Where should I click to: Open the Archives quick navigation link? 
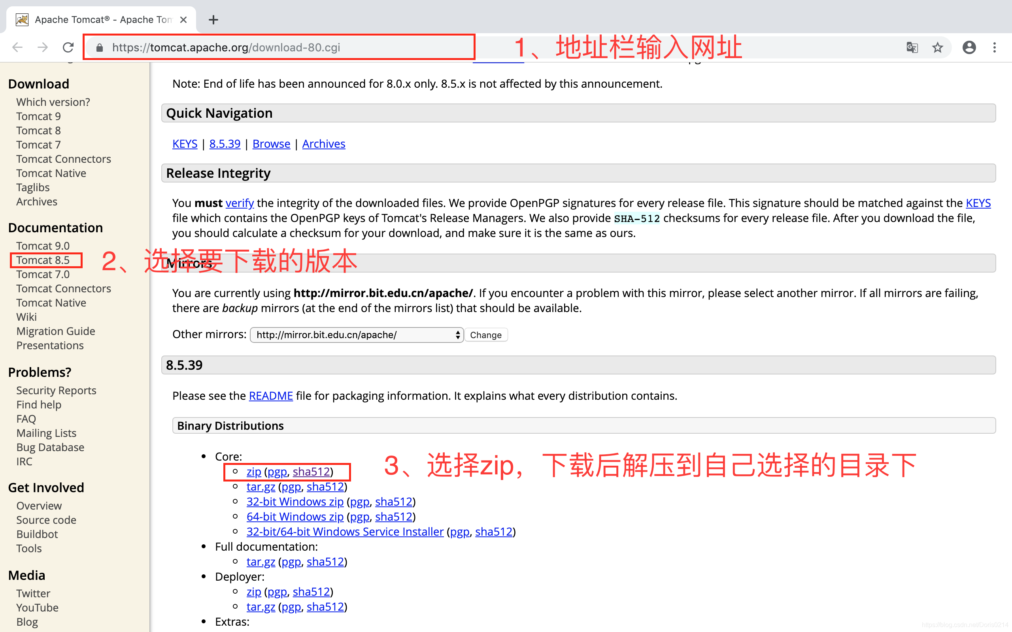[x=323, y=144]
